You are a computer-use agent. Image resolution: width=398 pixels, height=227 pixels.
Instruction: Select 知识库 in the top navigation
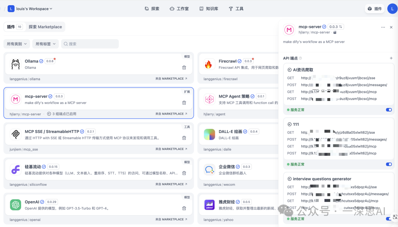(209, 8)
